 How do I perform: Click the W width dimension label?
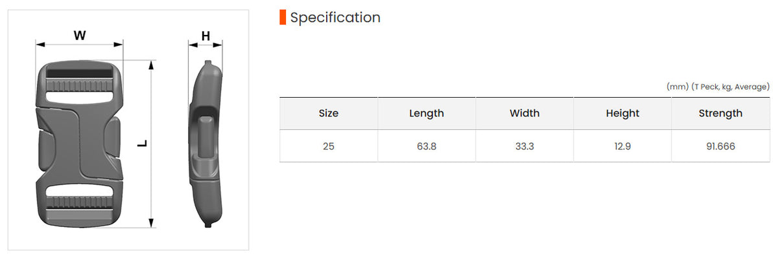point(80,36)
